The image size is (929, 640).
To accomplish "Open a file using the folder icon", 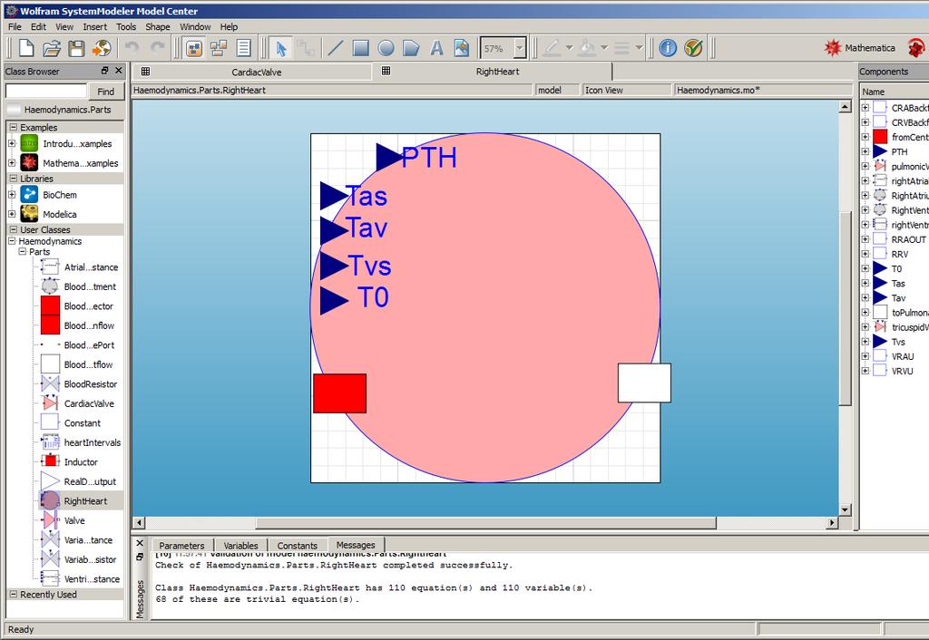I will pos(52,48).
